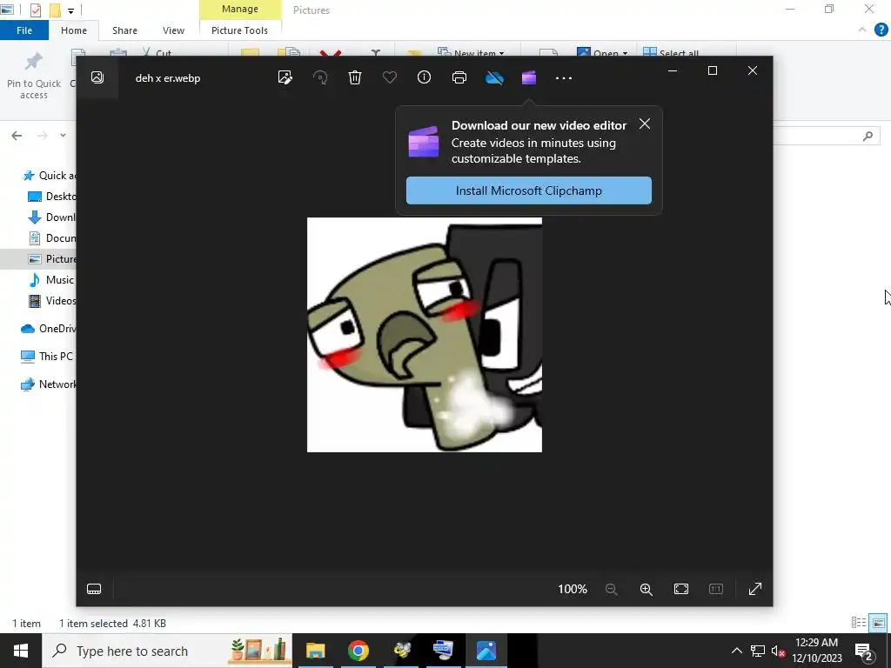Show file info with the info icon
This screenshot has width=891, height=668.
click(x=424, y=77)
